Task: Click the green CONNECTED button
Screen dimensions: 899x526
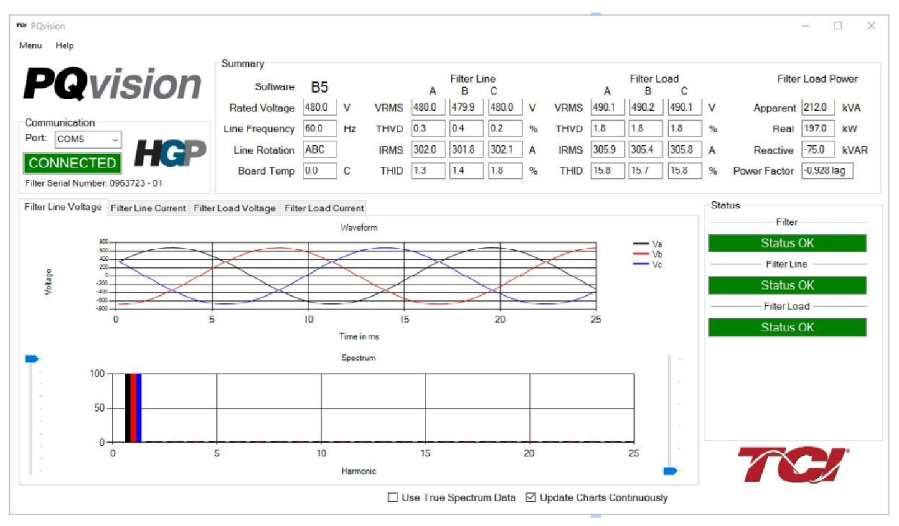Action: click(x=72, y=163)
